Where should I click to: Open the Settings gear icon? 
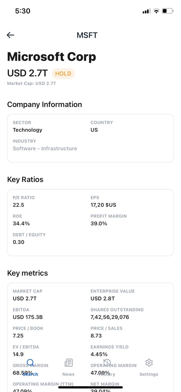point(149,362)
